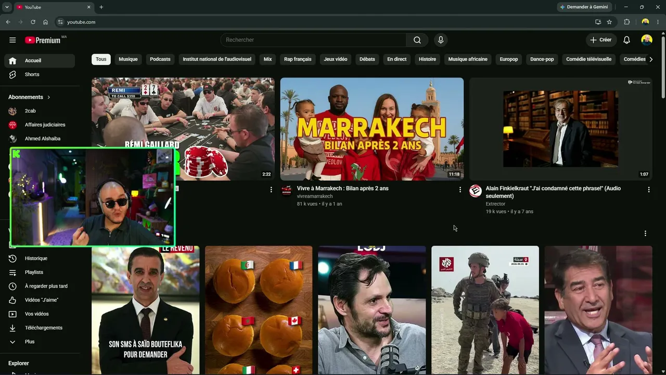Viewport: 666px width, 375px height.
Task: Open the Affaires judiciaires subscription
Action: pyautogui.click(x=40, y=125)
